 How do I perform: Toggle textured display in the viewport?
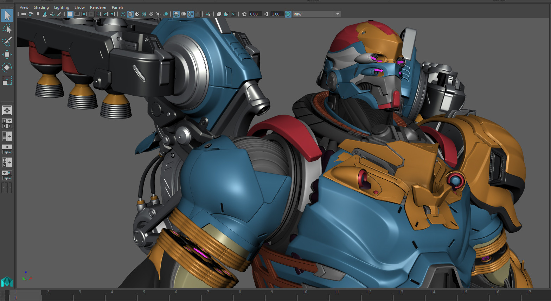pos(151,14)
